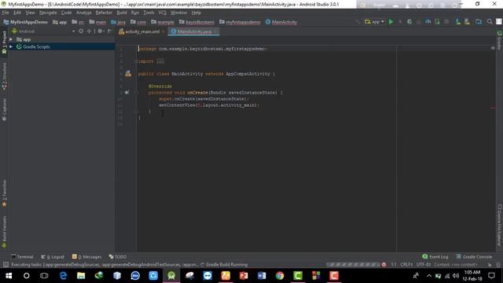
Task: Open the Messages tool window
Action: click(86, 257)
